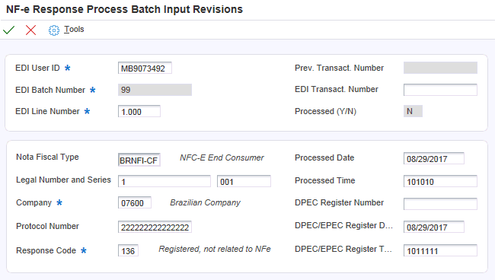Viewport: 495px width, 280px height.
Task: Click the Series field containing 001
Action: point(244,181)
